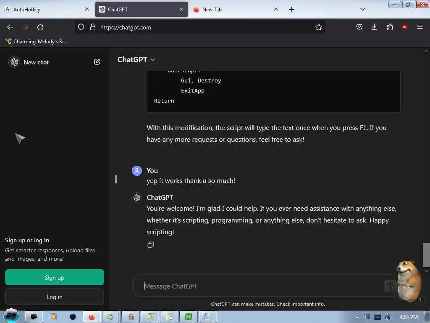Click the compose new chat pencil icon

click(x=97, y=62)
